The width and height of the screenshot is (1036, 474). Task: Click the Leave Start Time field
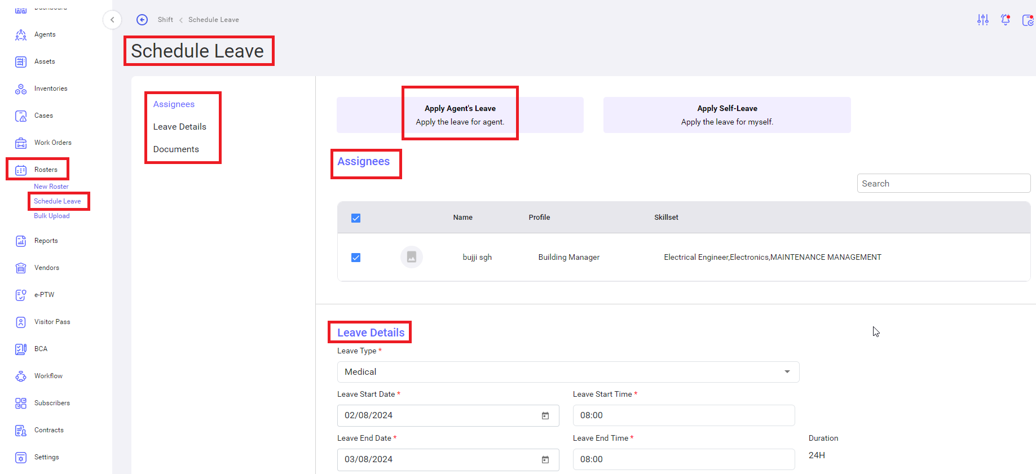click(x=684, y=415)
